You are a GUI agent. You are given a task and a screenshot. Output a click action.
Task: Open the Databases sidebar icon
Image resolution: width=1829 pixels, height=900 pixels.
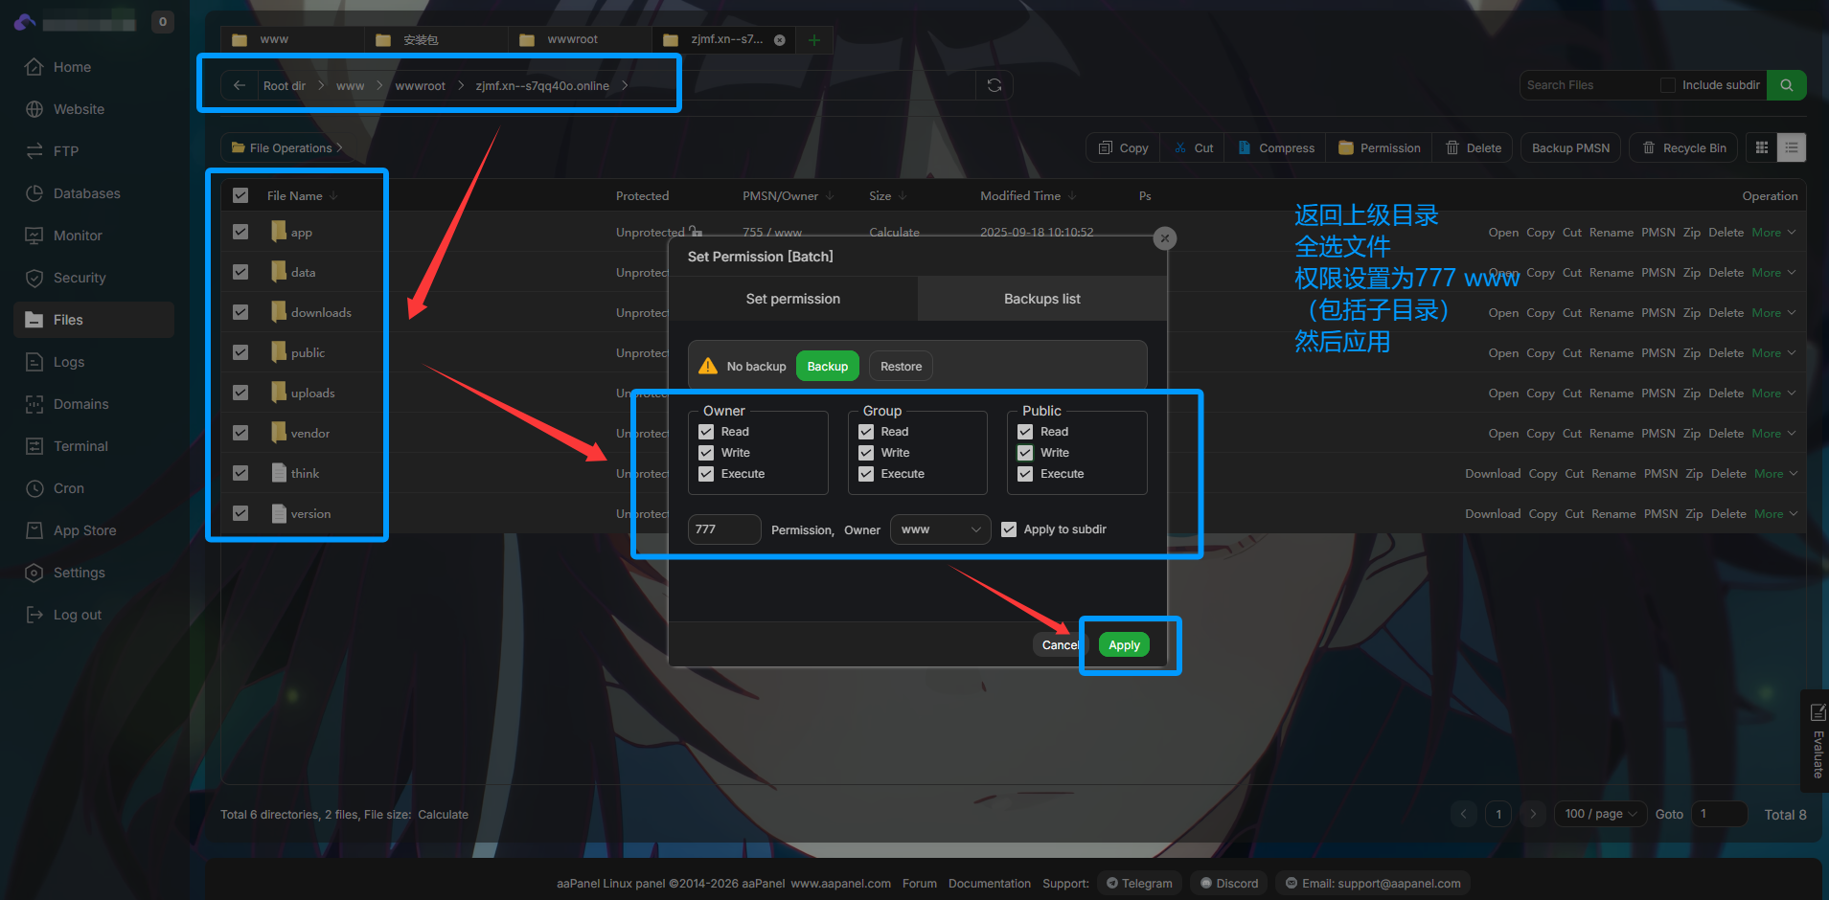tap(34, 193)
